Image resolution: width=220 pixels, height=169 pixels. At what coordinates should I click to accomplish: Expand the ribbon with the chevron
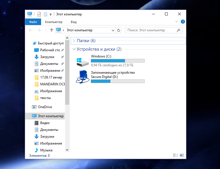[x=177, y=22]
